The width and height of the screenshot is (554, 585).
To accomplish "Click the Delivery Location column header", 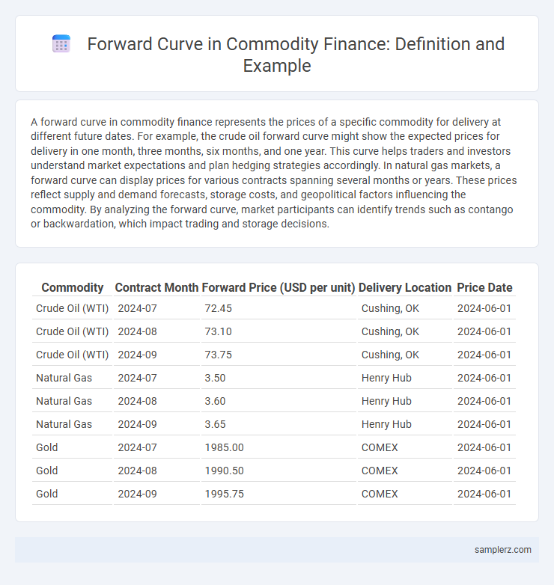I will click(x=405, y=288).
